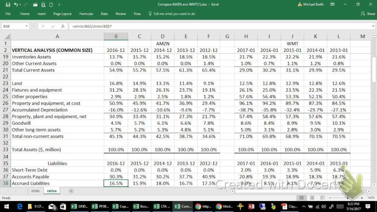Click the Undo arrow icon
This screenshot has height=212, width=377.
click(16, 4)
